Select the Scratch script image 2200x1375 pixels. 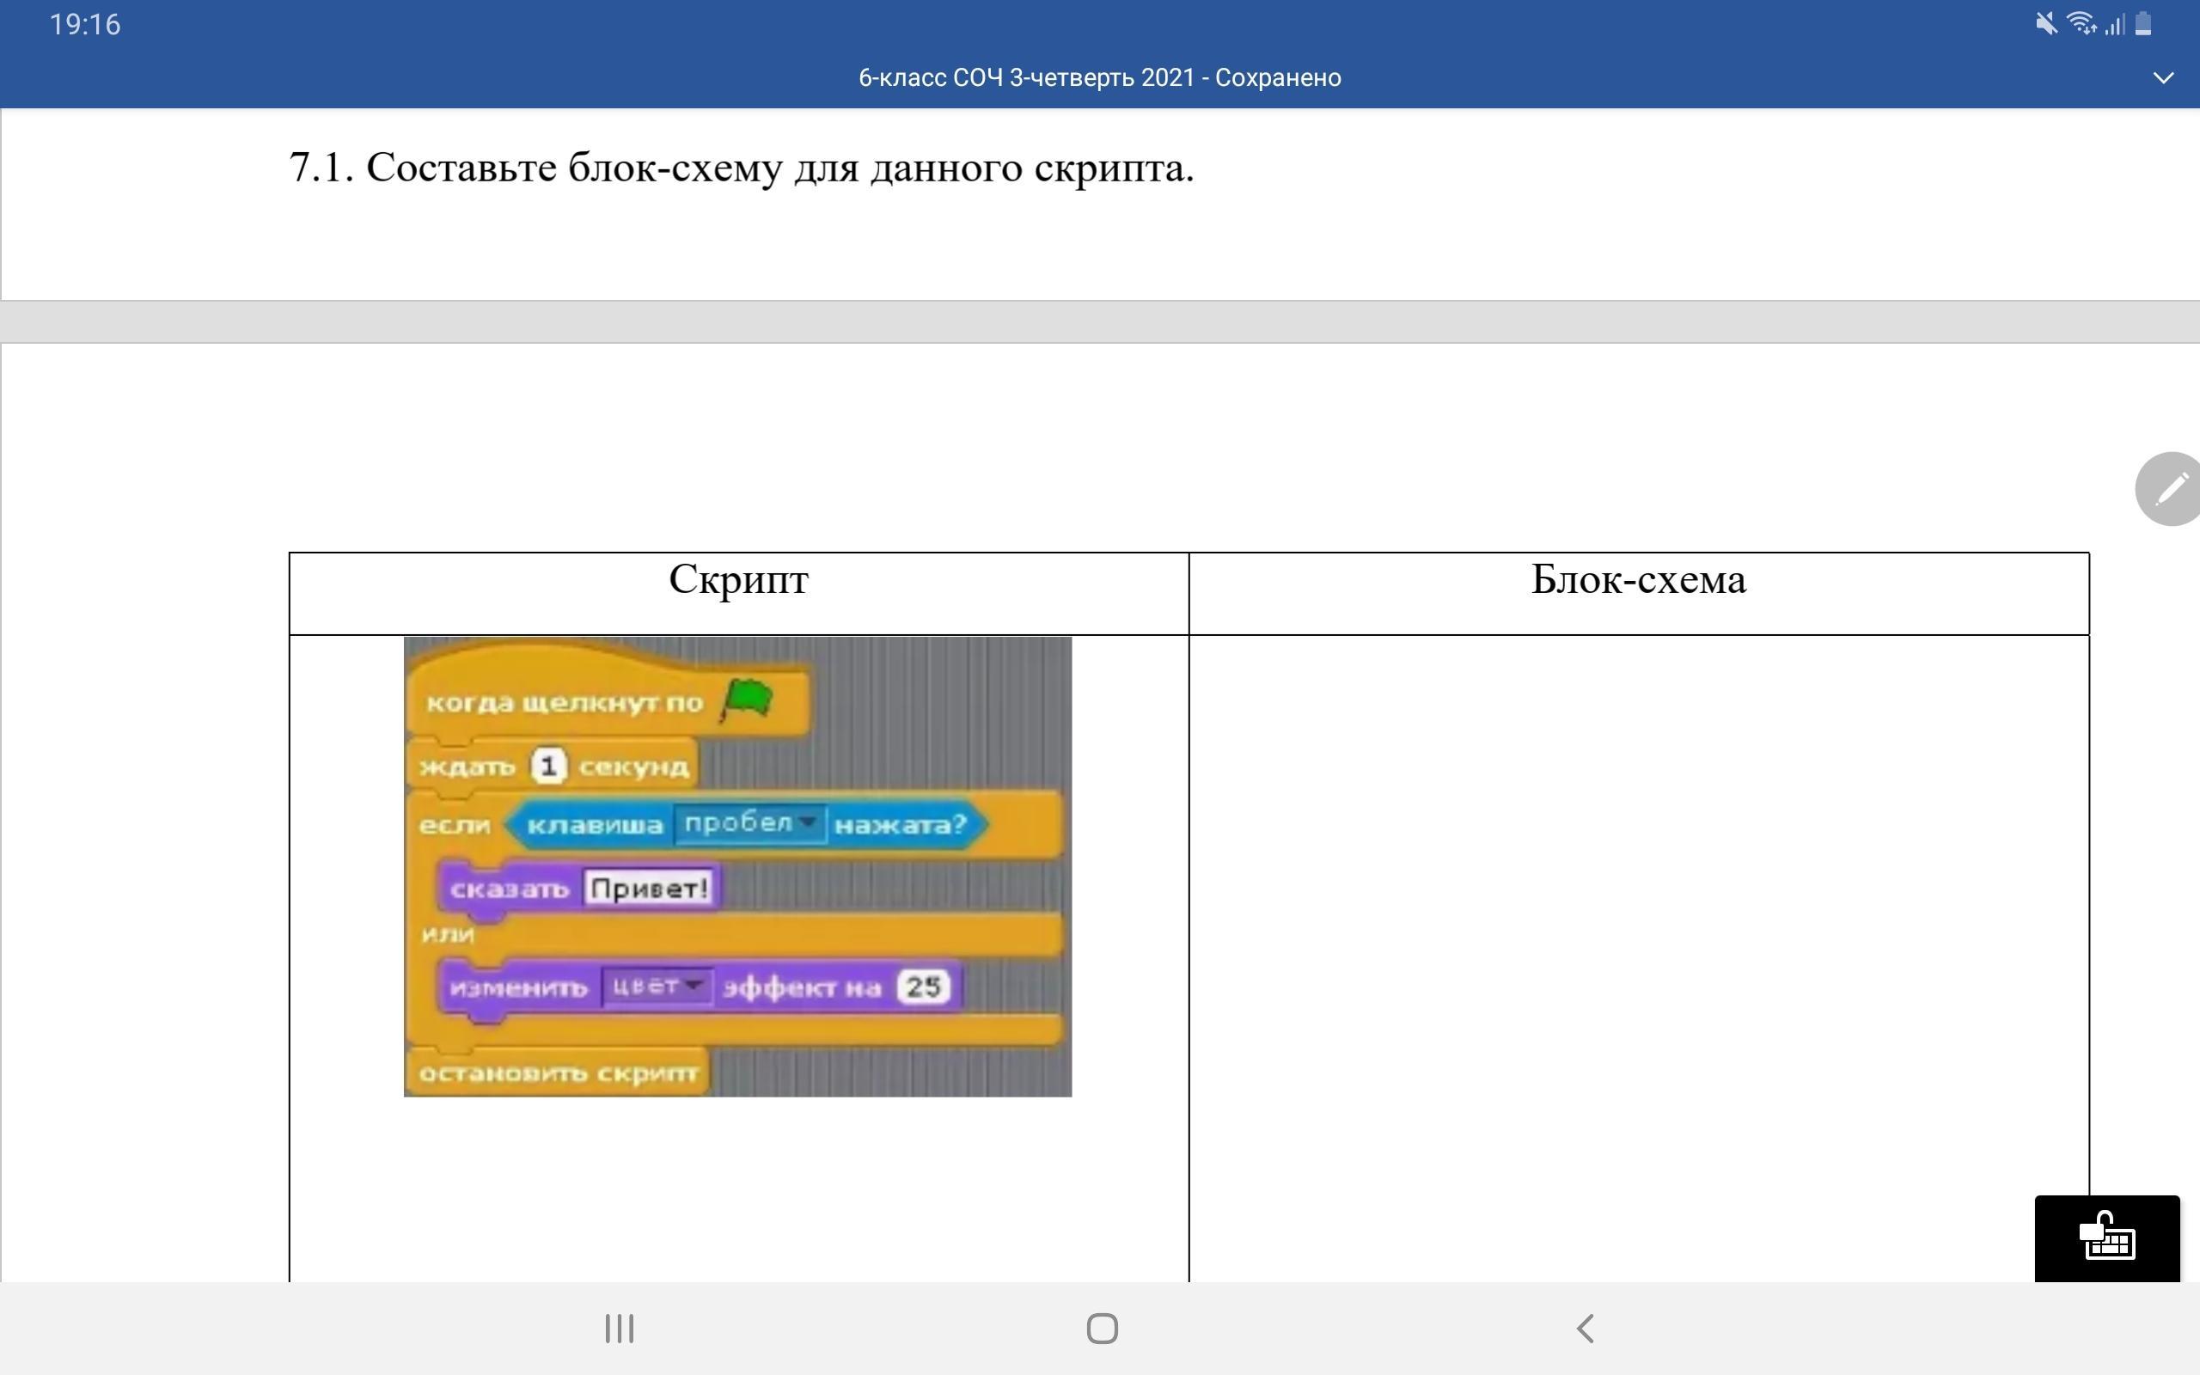[737, 865]
